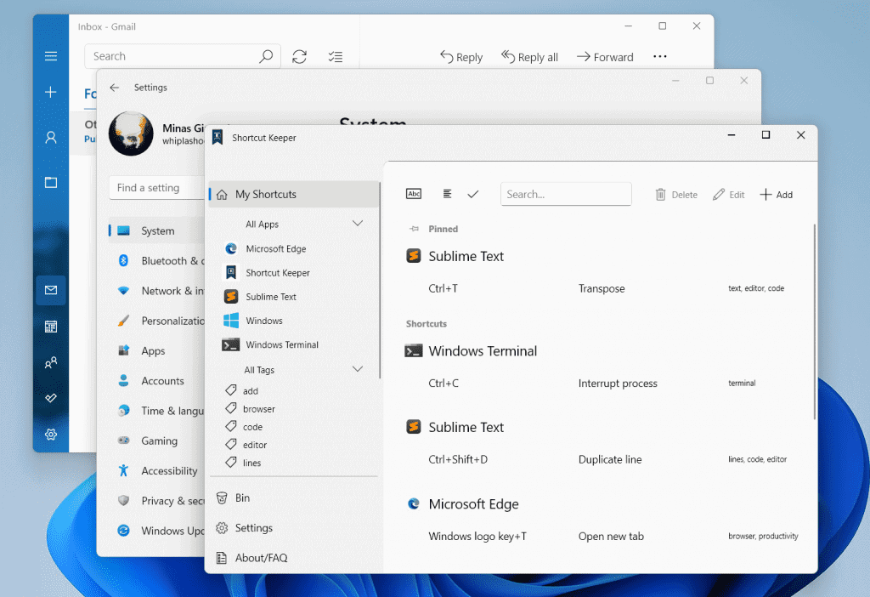Click the Search field in Shortcut Keeper
The image size is (870, 597).
point(566,195)
